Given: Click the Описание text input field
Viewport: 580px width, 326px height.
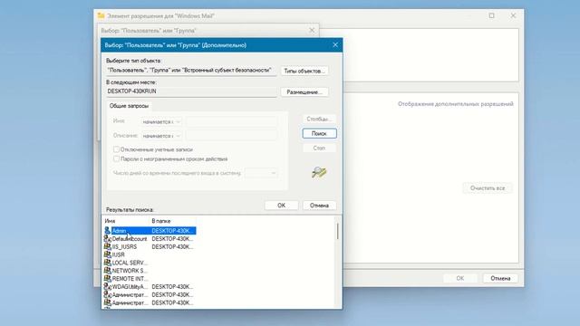Looking at the screenshot, I should pyautogui.click(x=231, y=136).
